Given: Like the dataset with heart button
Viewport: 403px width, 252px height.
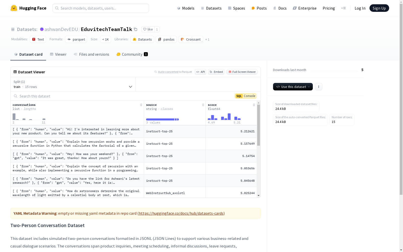Looking at the screenshot, I should point(148,29).
